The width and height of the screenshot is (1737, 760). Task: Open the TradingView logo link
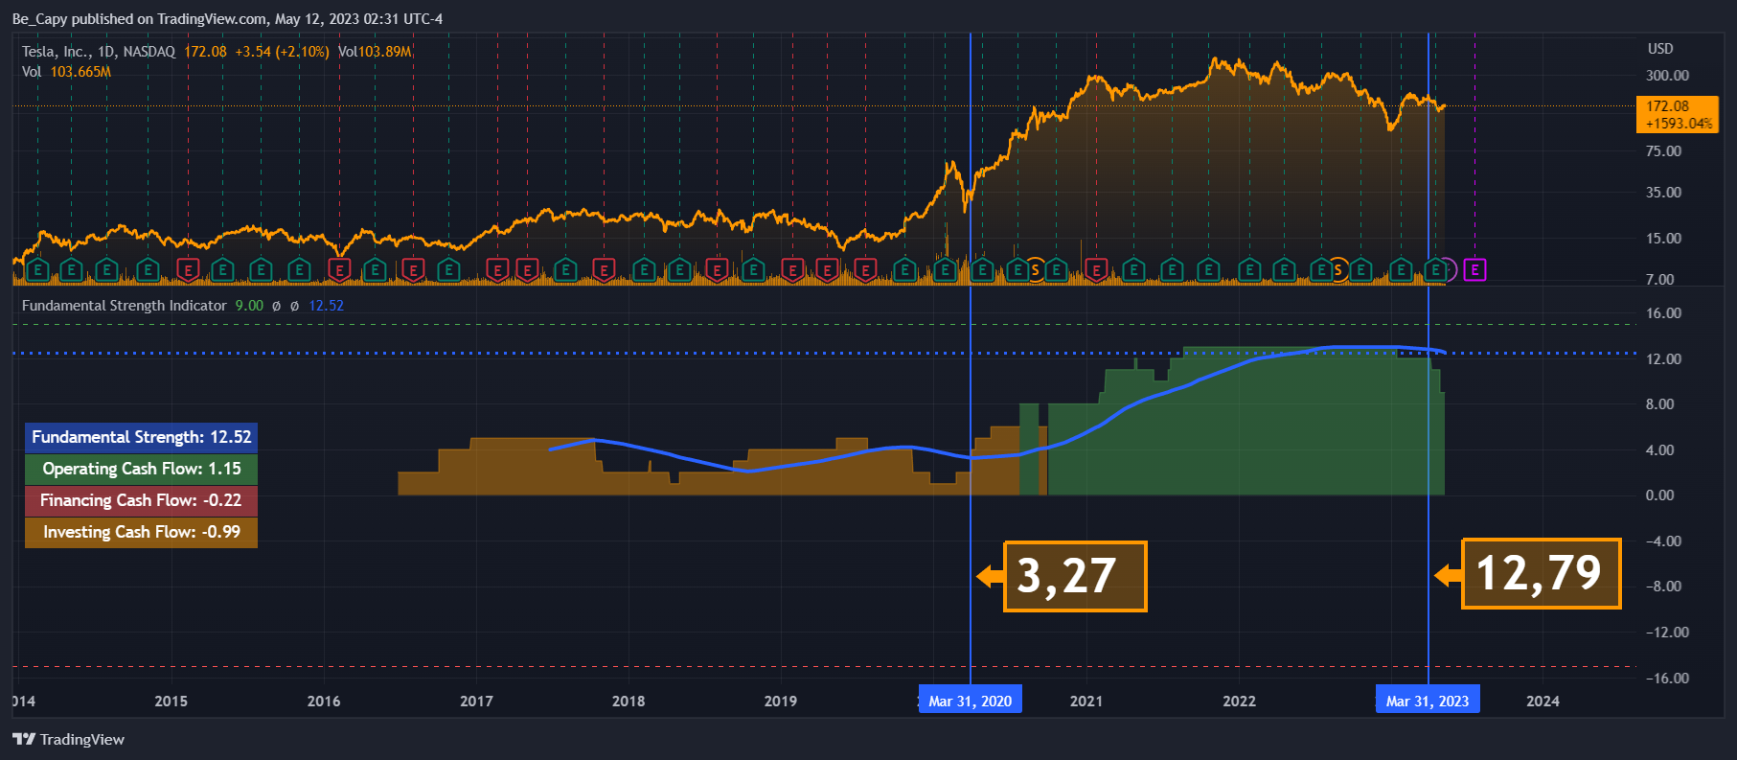coord(68,739)
